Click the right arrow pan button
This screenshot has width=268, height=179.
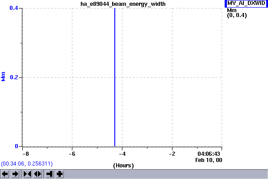pos(15,174)
